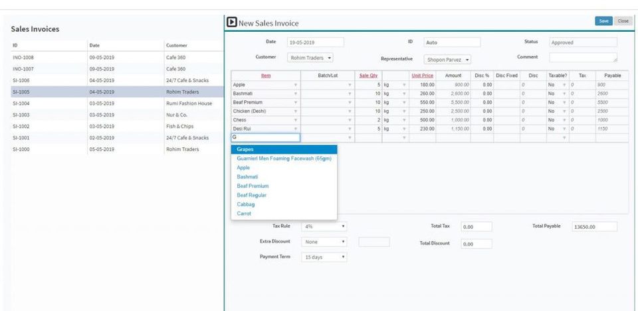The width and height of the screenshot is (638, 311).
Task: Open the Representative dropdown showing Shopon Parvez
Action: pos(447,59)
